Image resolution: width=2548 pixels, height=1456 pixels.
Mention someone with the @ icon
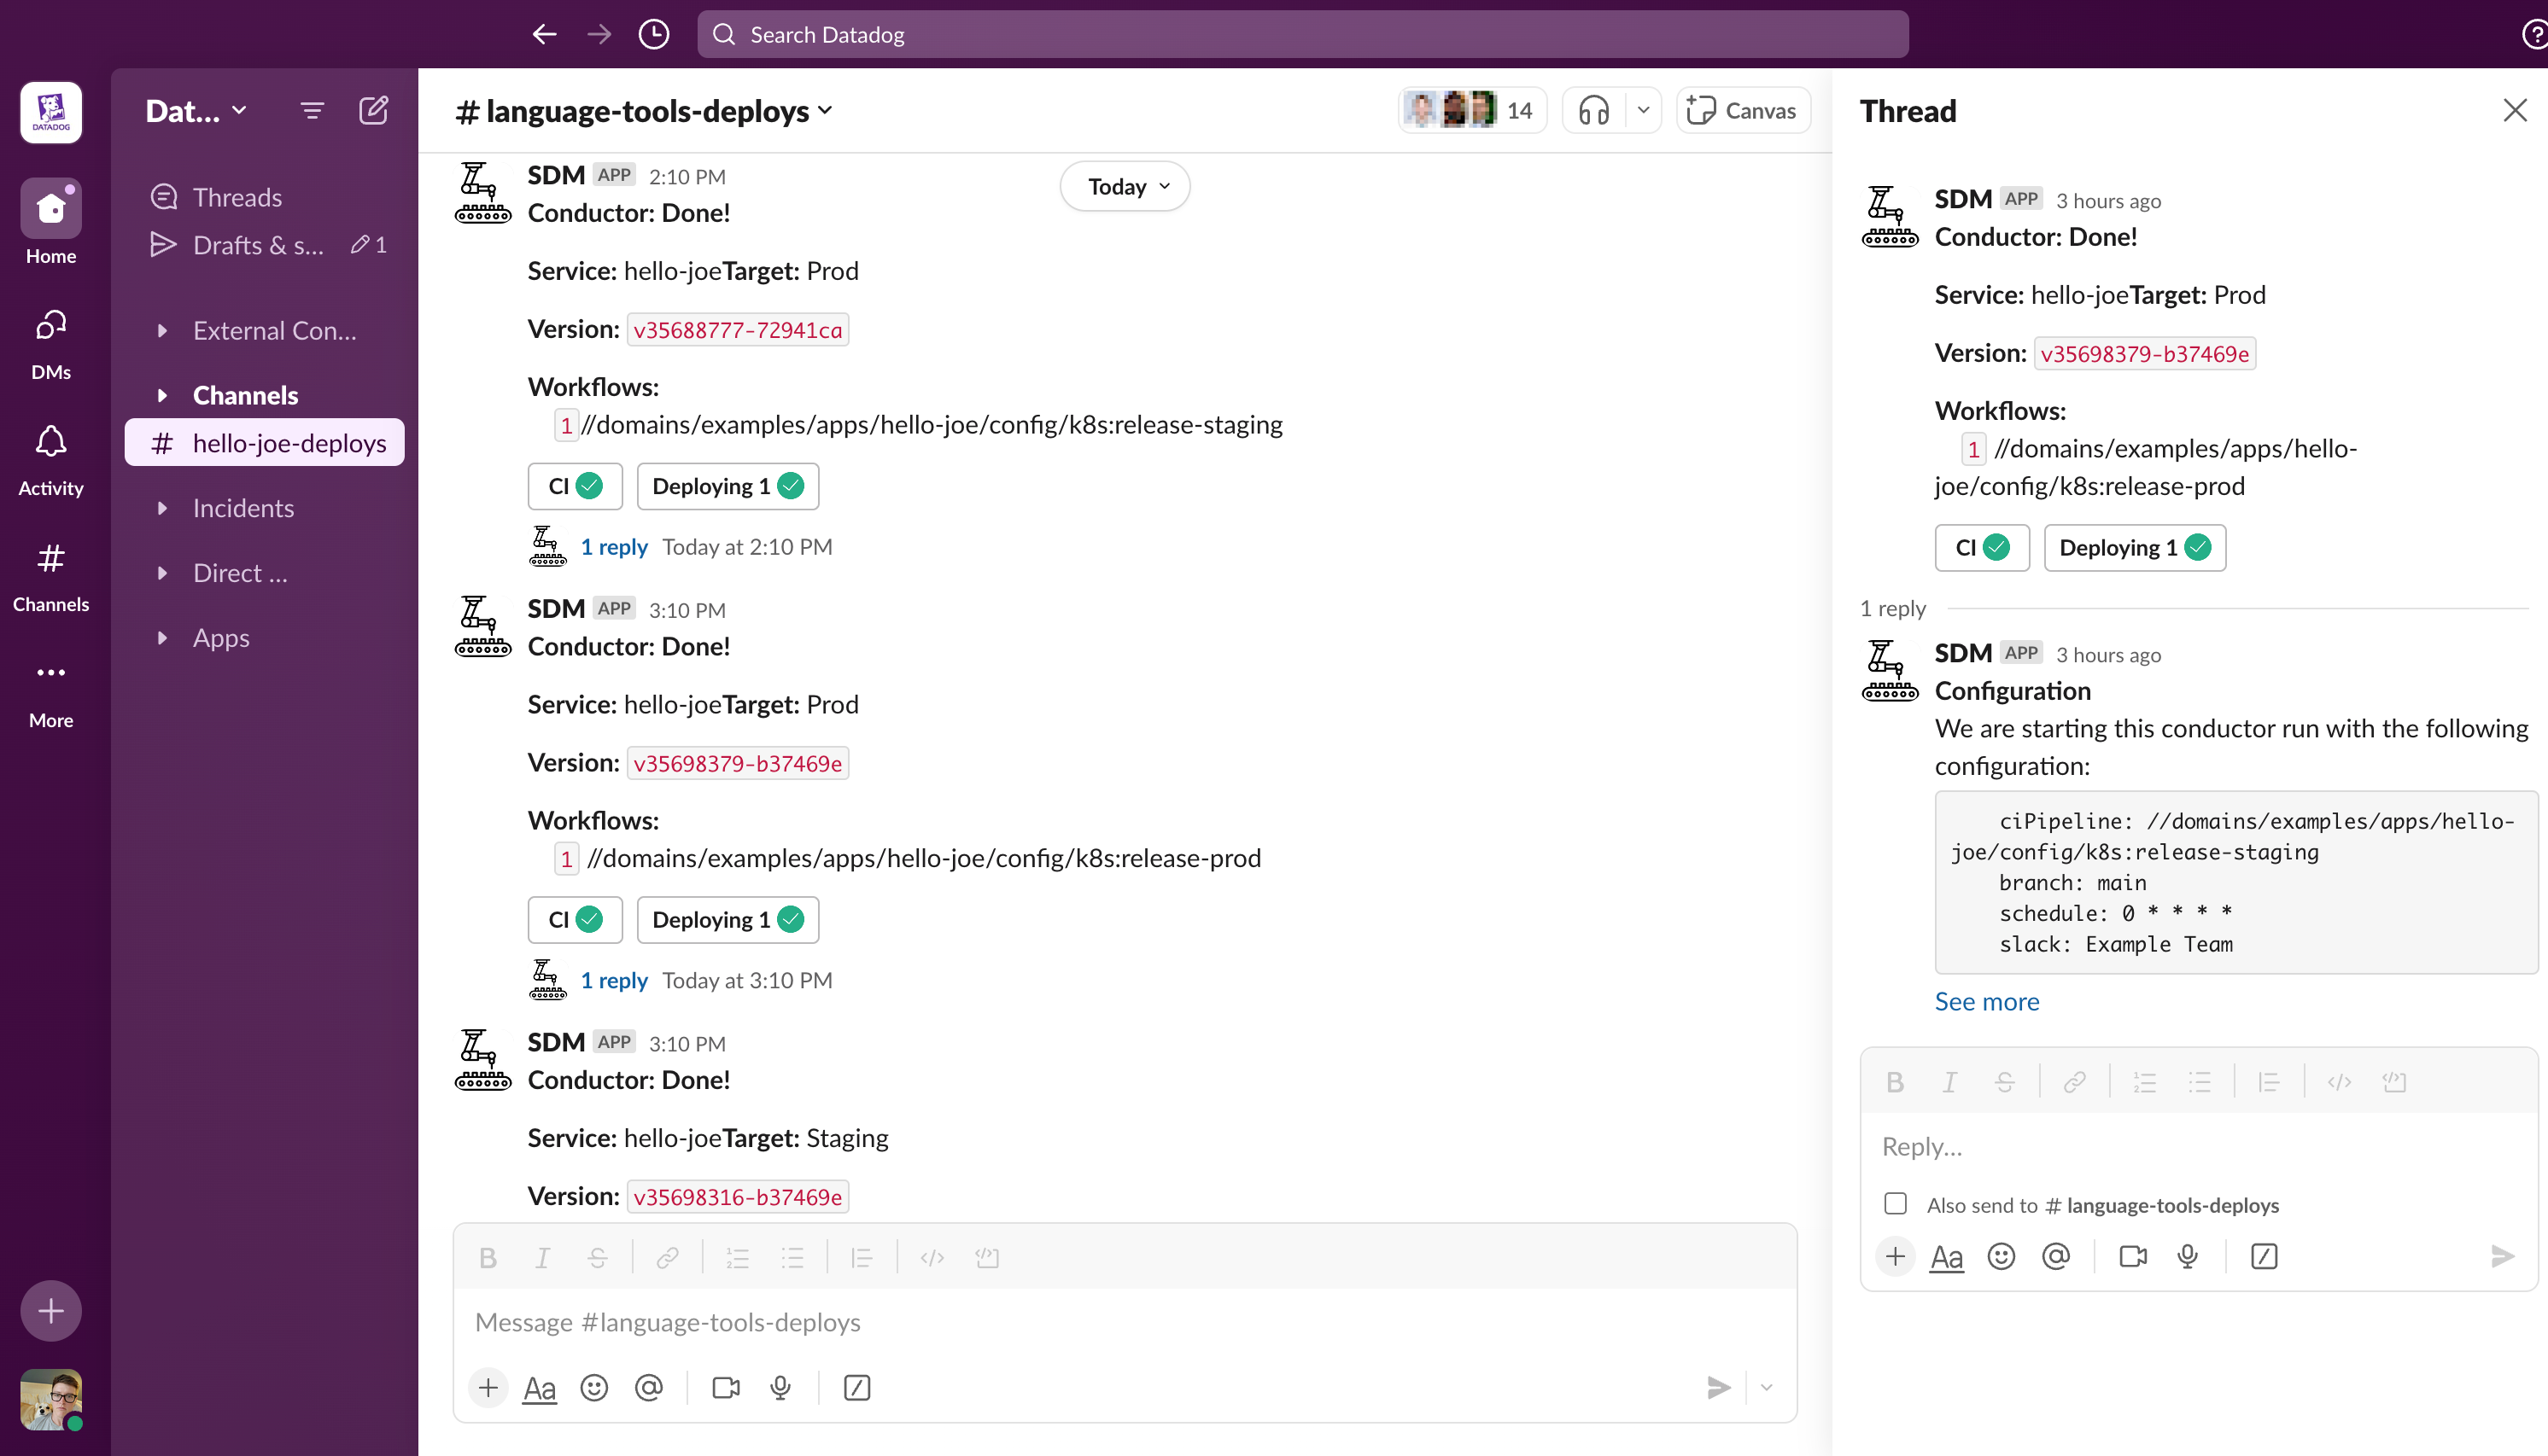pos(649,1388)
